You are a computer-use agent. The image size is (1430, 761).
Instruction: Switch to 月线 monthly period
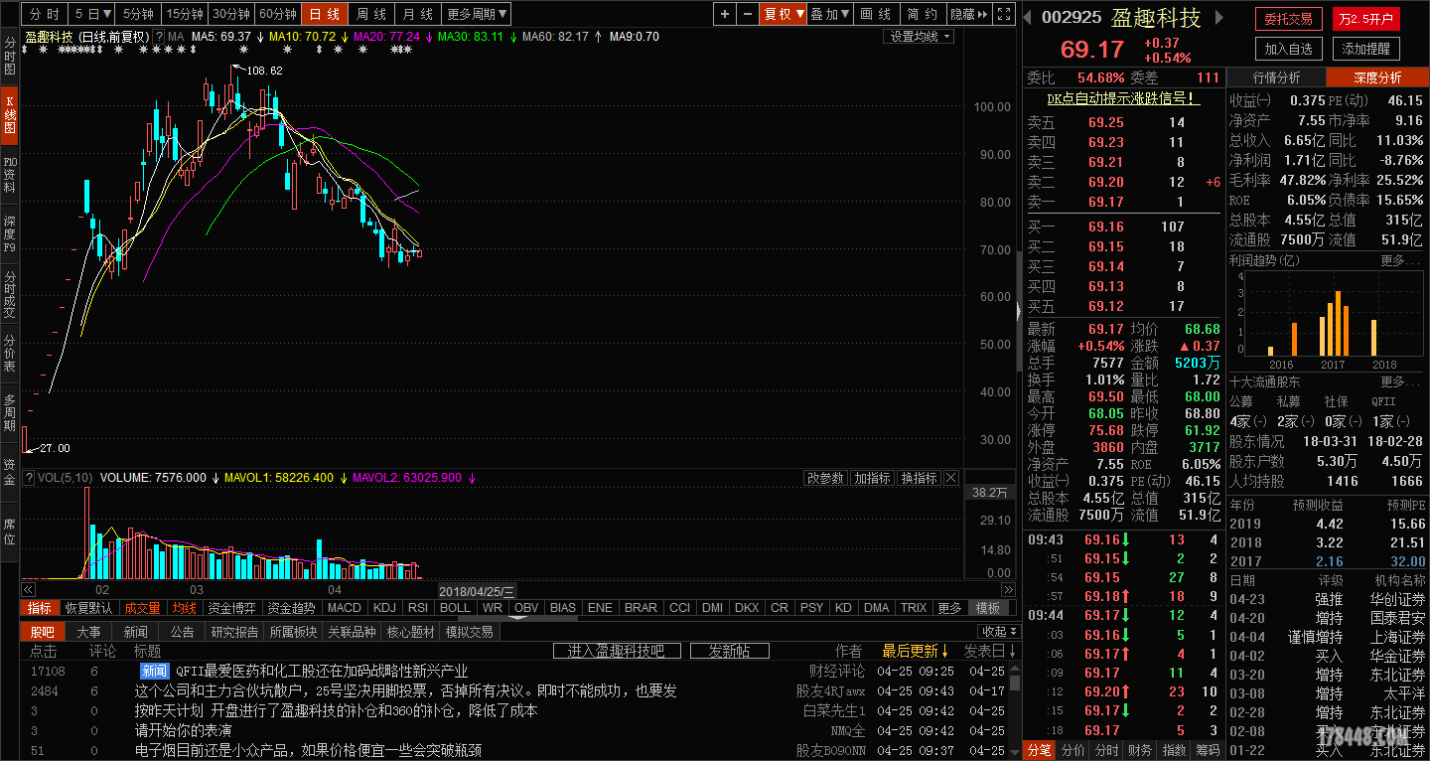coord(418,14)
